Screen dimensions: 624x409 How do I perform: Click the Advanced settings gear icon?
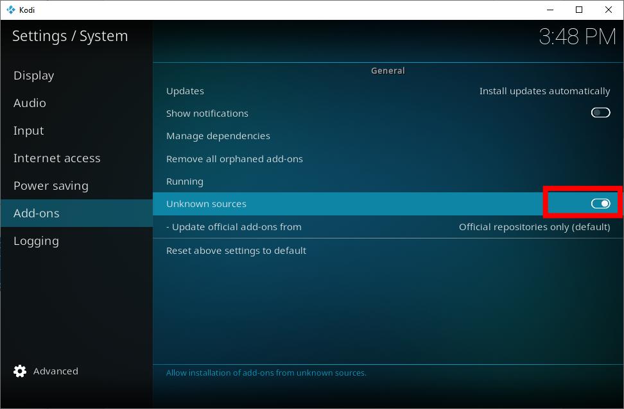19,371
